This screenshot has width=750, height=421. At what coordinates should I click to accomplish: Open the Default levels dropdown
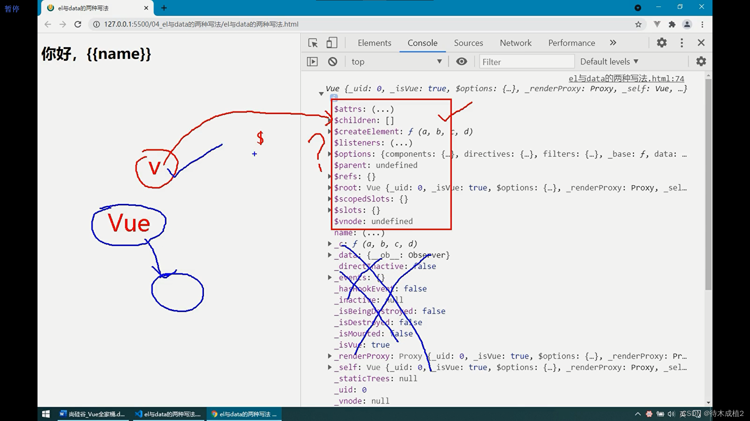tap(609, 62)
